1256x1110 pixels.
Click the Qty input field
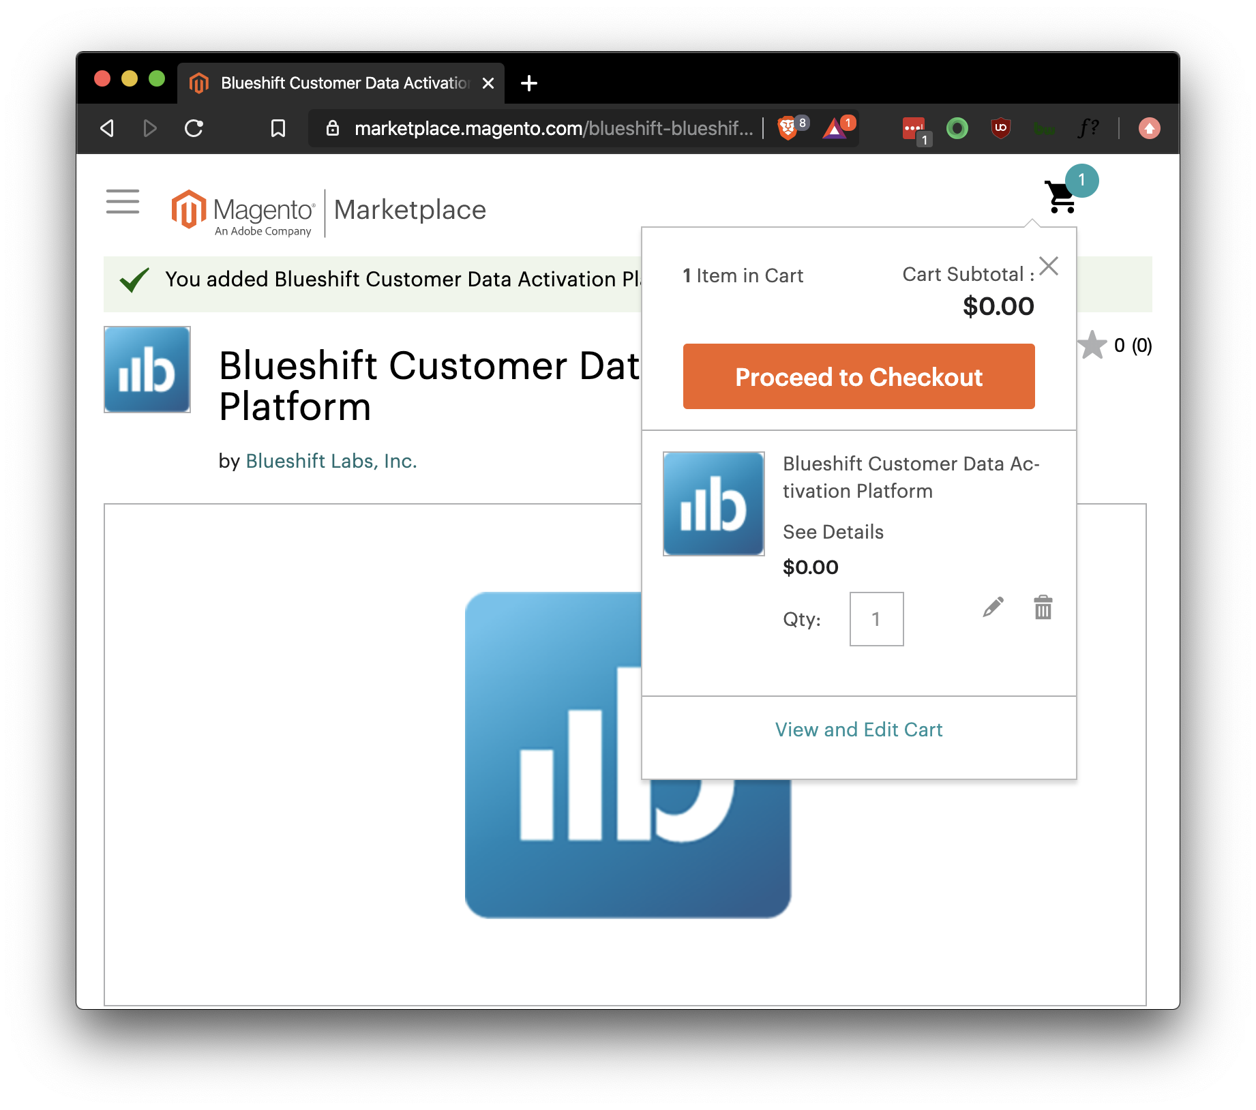click(876, 619)
